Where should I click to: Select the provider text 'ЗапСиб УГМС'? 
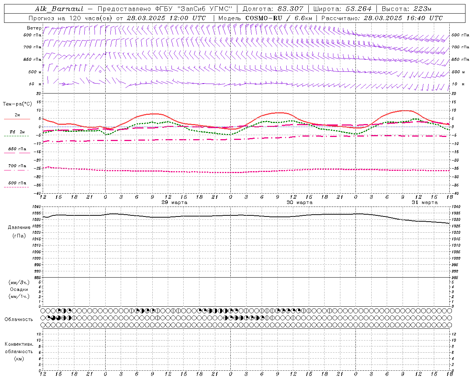click(204, 9)
